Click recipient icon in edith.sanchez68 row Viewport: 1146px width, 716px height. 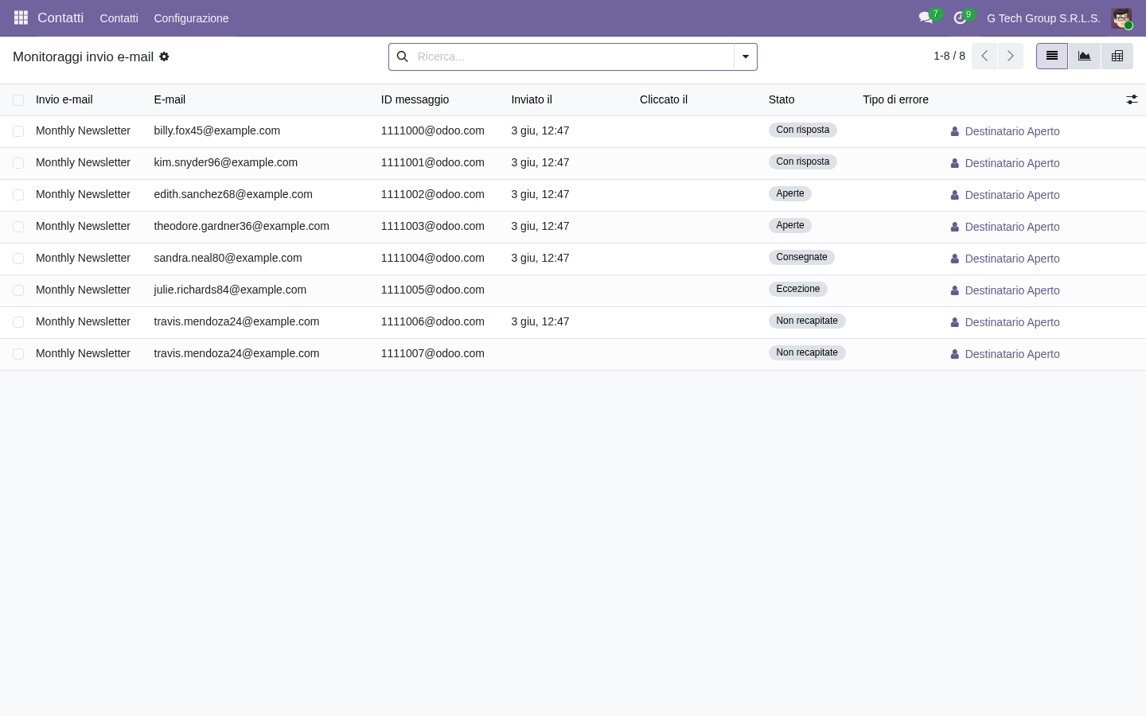click(x=954, y=195)
